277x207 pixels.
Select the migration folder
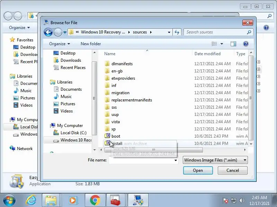pyautogui.click(x=120, y=92)
